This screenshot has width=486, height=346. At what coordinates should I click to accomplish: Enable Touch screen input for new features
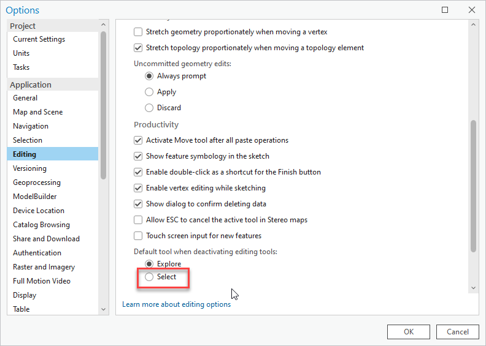click(x=138, y=236)
